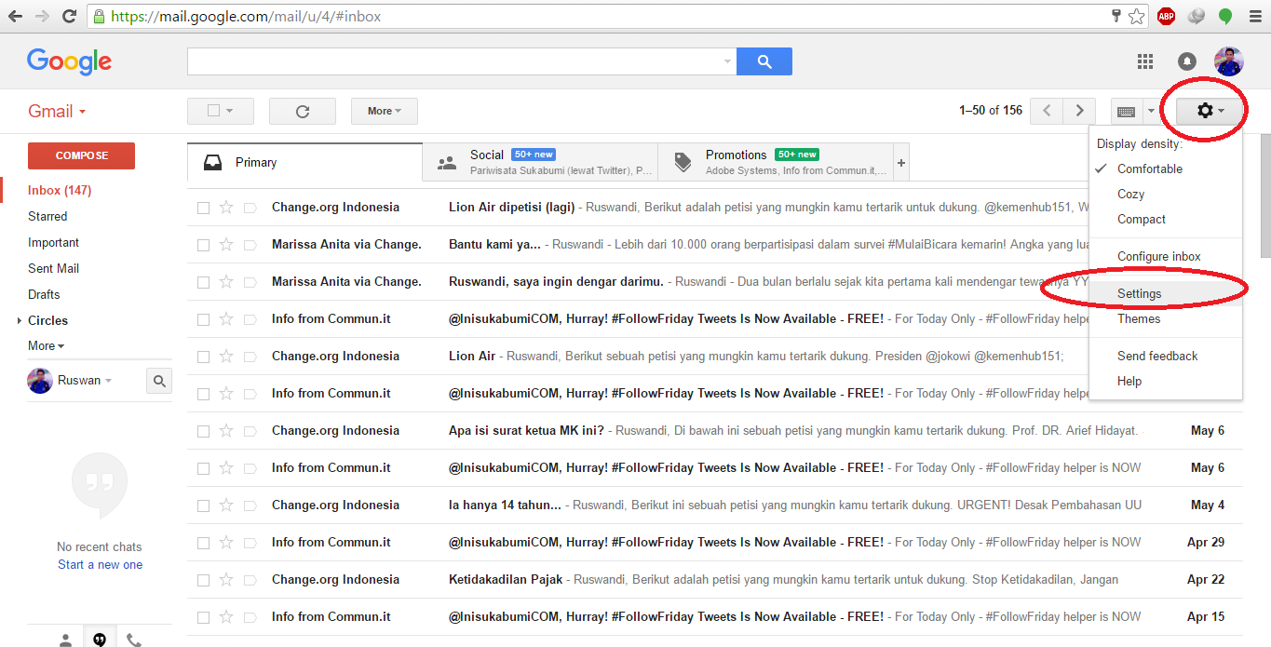The height and width of the screenshot is (647, 1271).
Task: Tick checkbox for Commun.it email dated Apr 15
Action: tap(203, 617)
